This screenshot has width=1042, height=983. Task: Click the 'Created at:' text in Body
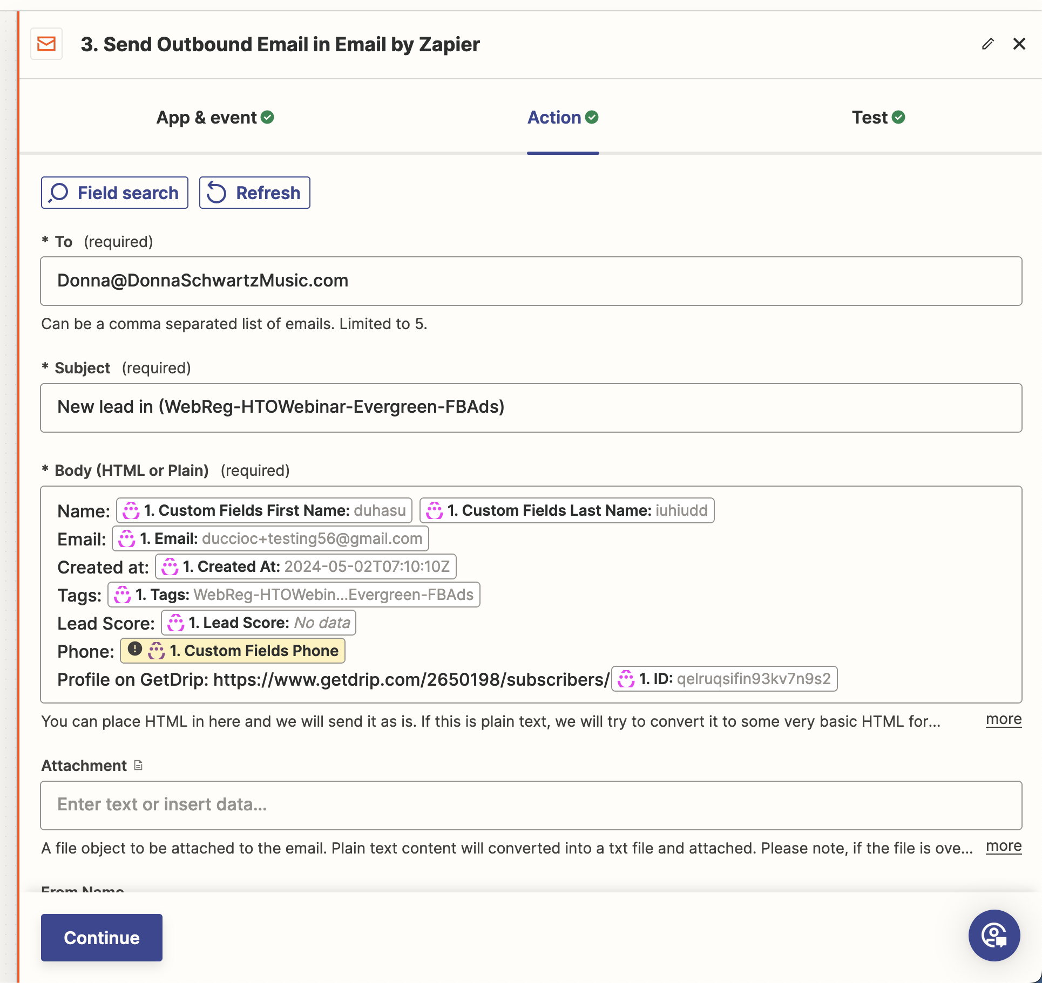[x=103, y=568]
